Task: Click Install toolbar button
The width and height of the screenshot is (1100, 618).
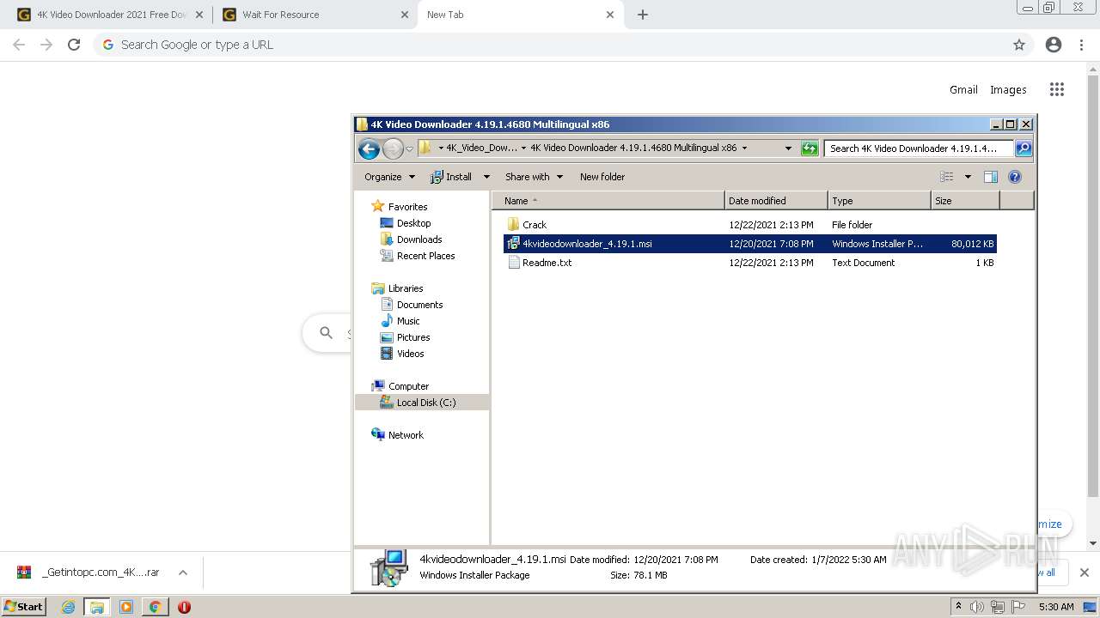Action: click(451, 177)
